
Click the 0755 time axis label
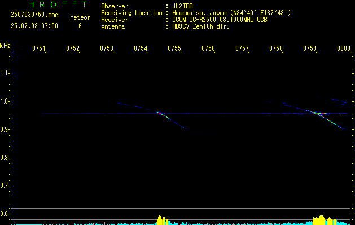174,48
